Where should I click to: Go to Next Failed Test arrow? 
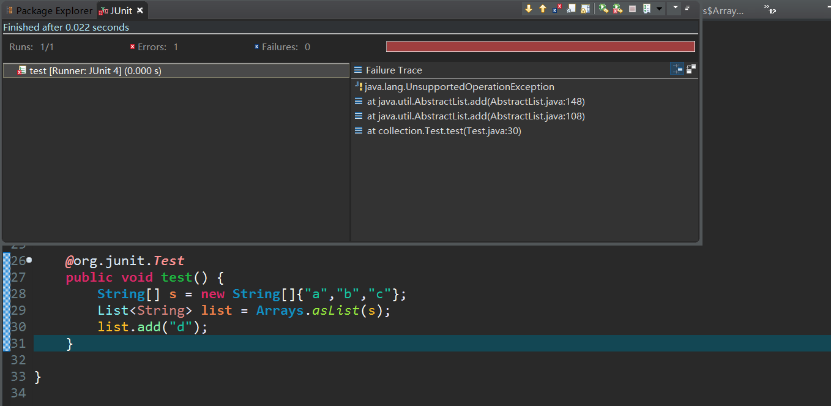[x=529, y=9]
